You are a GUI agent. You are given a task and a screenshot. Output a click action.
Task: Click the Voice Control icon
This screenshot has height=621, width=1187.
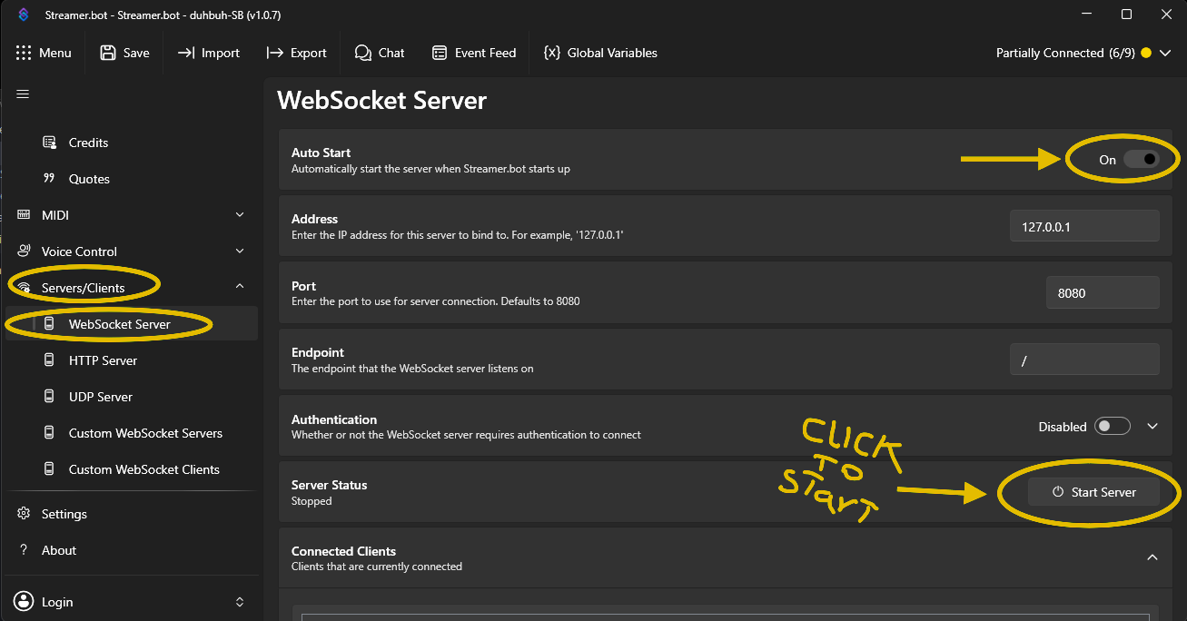(x=24, y=251)
